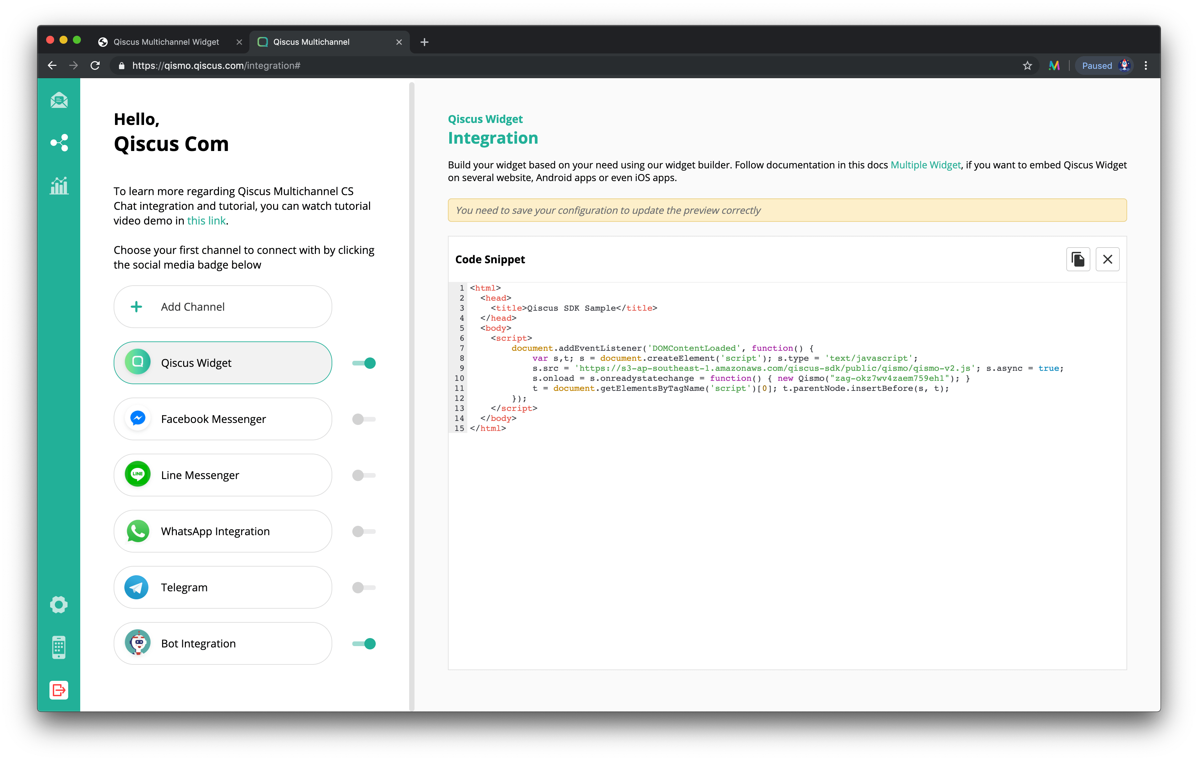
Task: Copy the code snippet to clipboard
Action: coord(1078,259)
